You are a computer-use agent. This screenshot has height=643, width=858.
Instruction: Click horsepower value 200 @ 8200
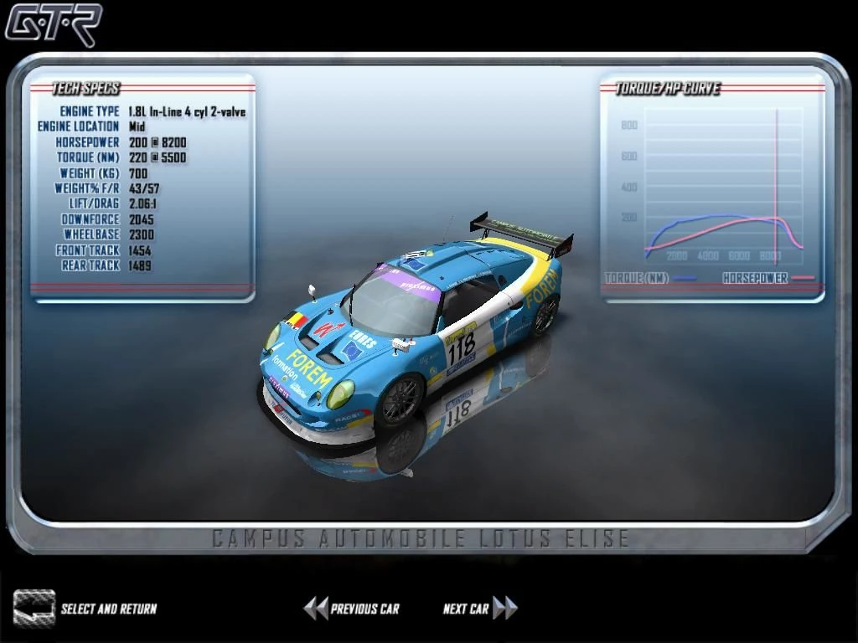pyautogui.click(x=158, y=142)
